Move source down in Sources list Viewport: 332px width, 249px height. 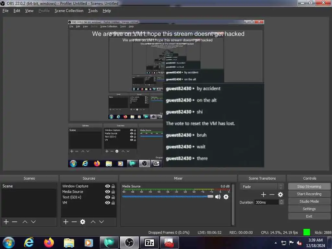tap(101, 222)
